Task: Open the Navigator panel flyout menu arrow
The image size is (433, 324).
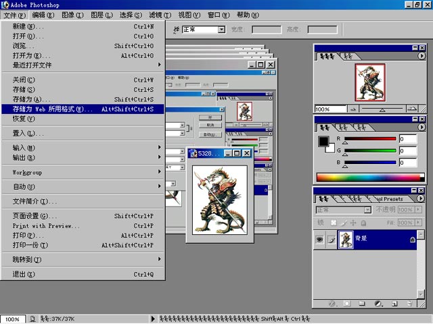Action: pos(421,56)
